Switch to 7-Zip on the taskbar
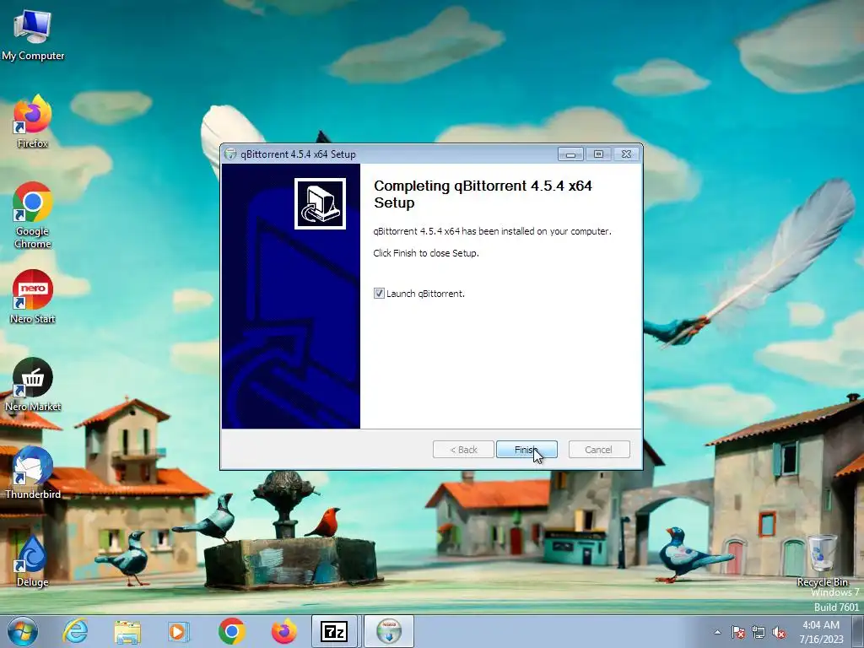 click(x=334, y=631)
